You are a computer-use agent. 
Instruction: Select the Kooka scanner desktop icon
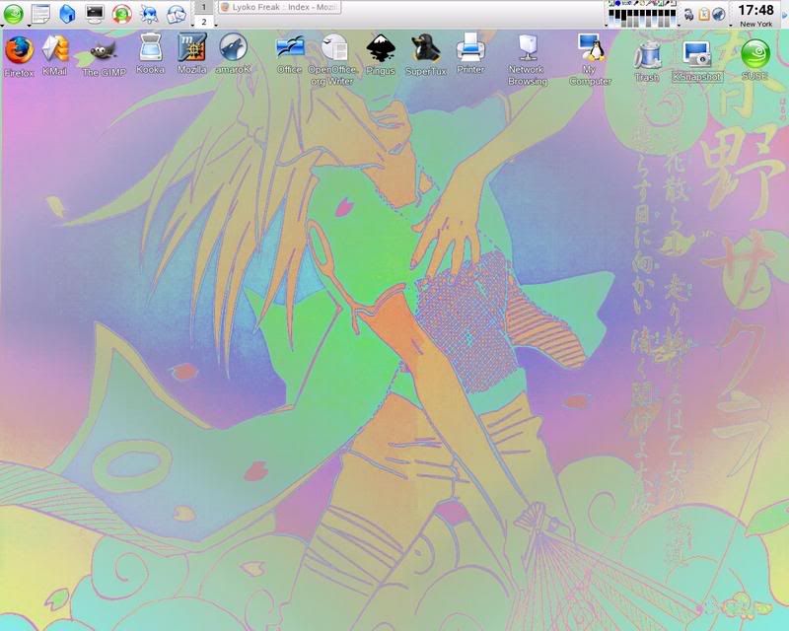(x=150, y=54)
